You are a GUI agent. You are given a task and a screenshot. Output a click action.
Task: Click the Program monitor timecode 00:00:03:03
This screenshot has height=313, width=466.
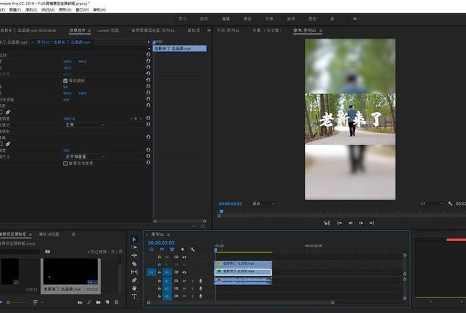[x=230, y=204]
